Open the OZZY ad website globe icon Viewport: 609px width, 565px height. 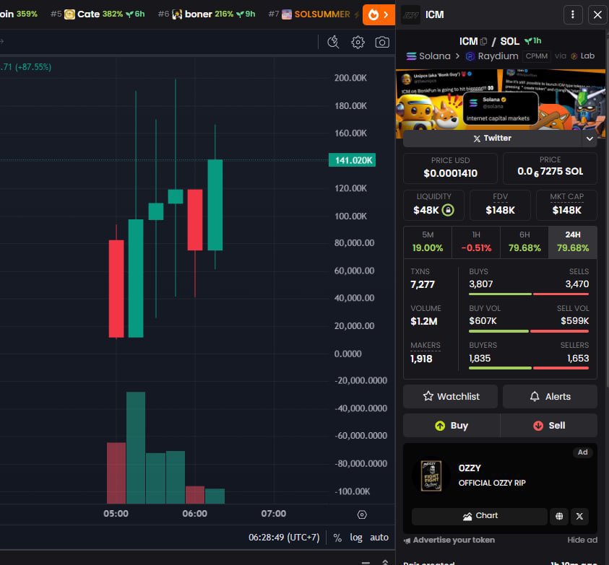point(559,516)
